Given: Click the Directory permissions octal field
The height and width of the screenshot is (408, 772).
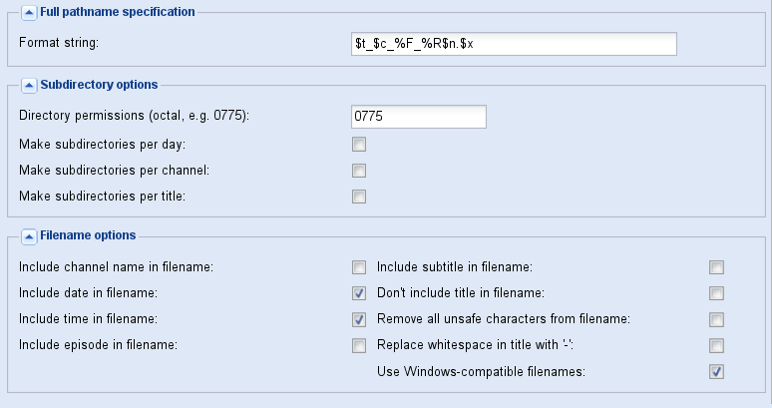Looking at the screenshot, I should (x=418, y=117).
